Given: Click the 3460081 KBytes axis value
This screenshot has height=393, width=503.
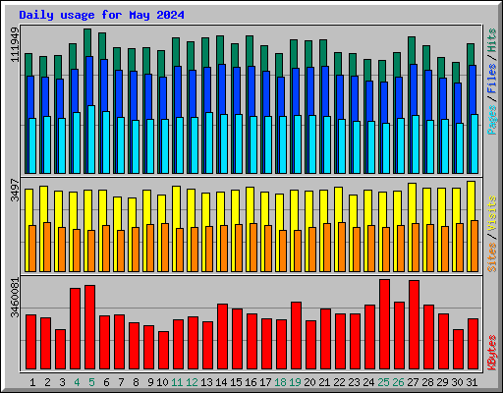Looking at the screenshot, I should pos(15,298).
